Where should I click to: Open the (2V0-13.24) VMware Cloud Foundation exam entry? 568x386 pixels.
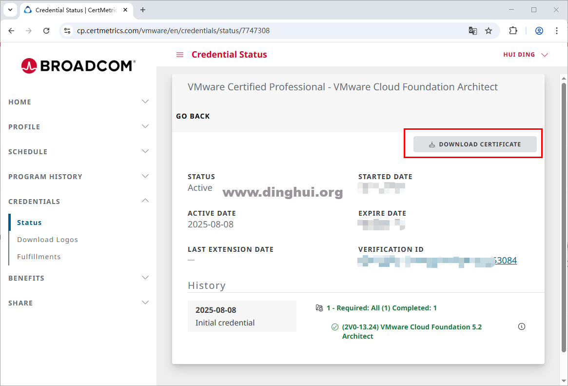[412, 332]
